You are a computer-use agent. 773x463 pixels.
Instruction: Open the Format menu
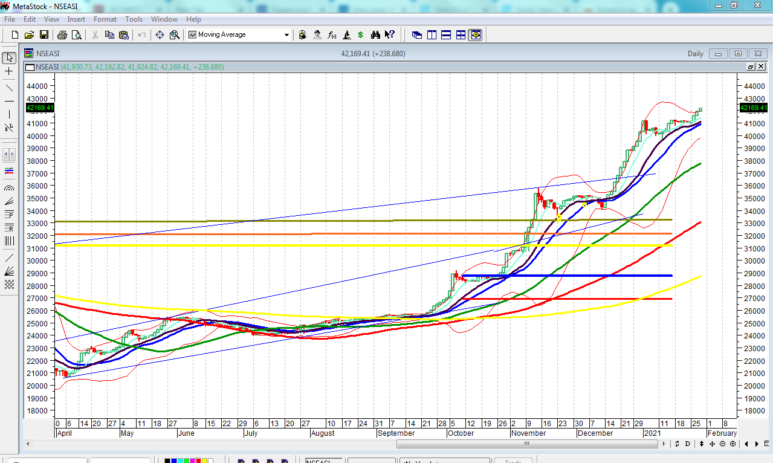105,19
